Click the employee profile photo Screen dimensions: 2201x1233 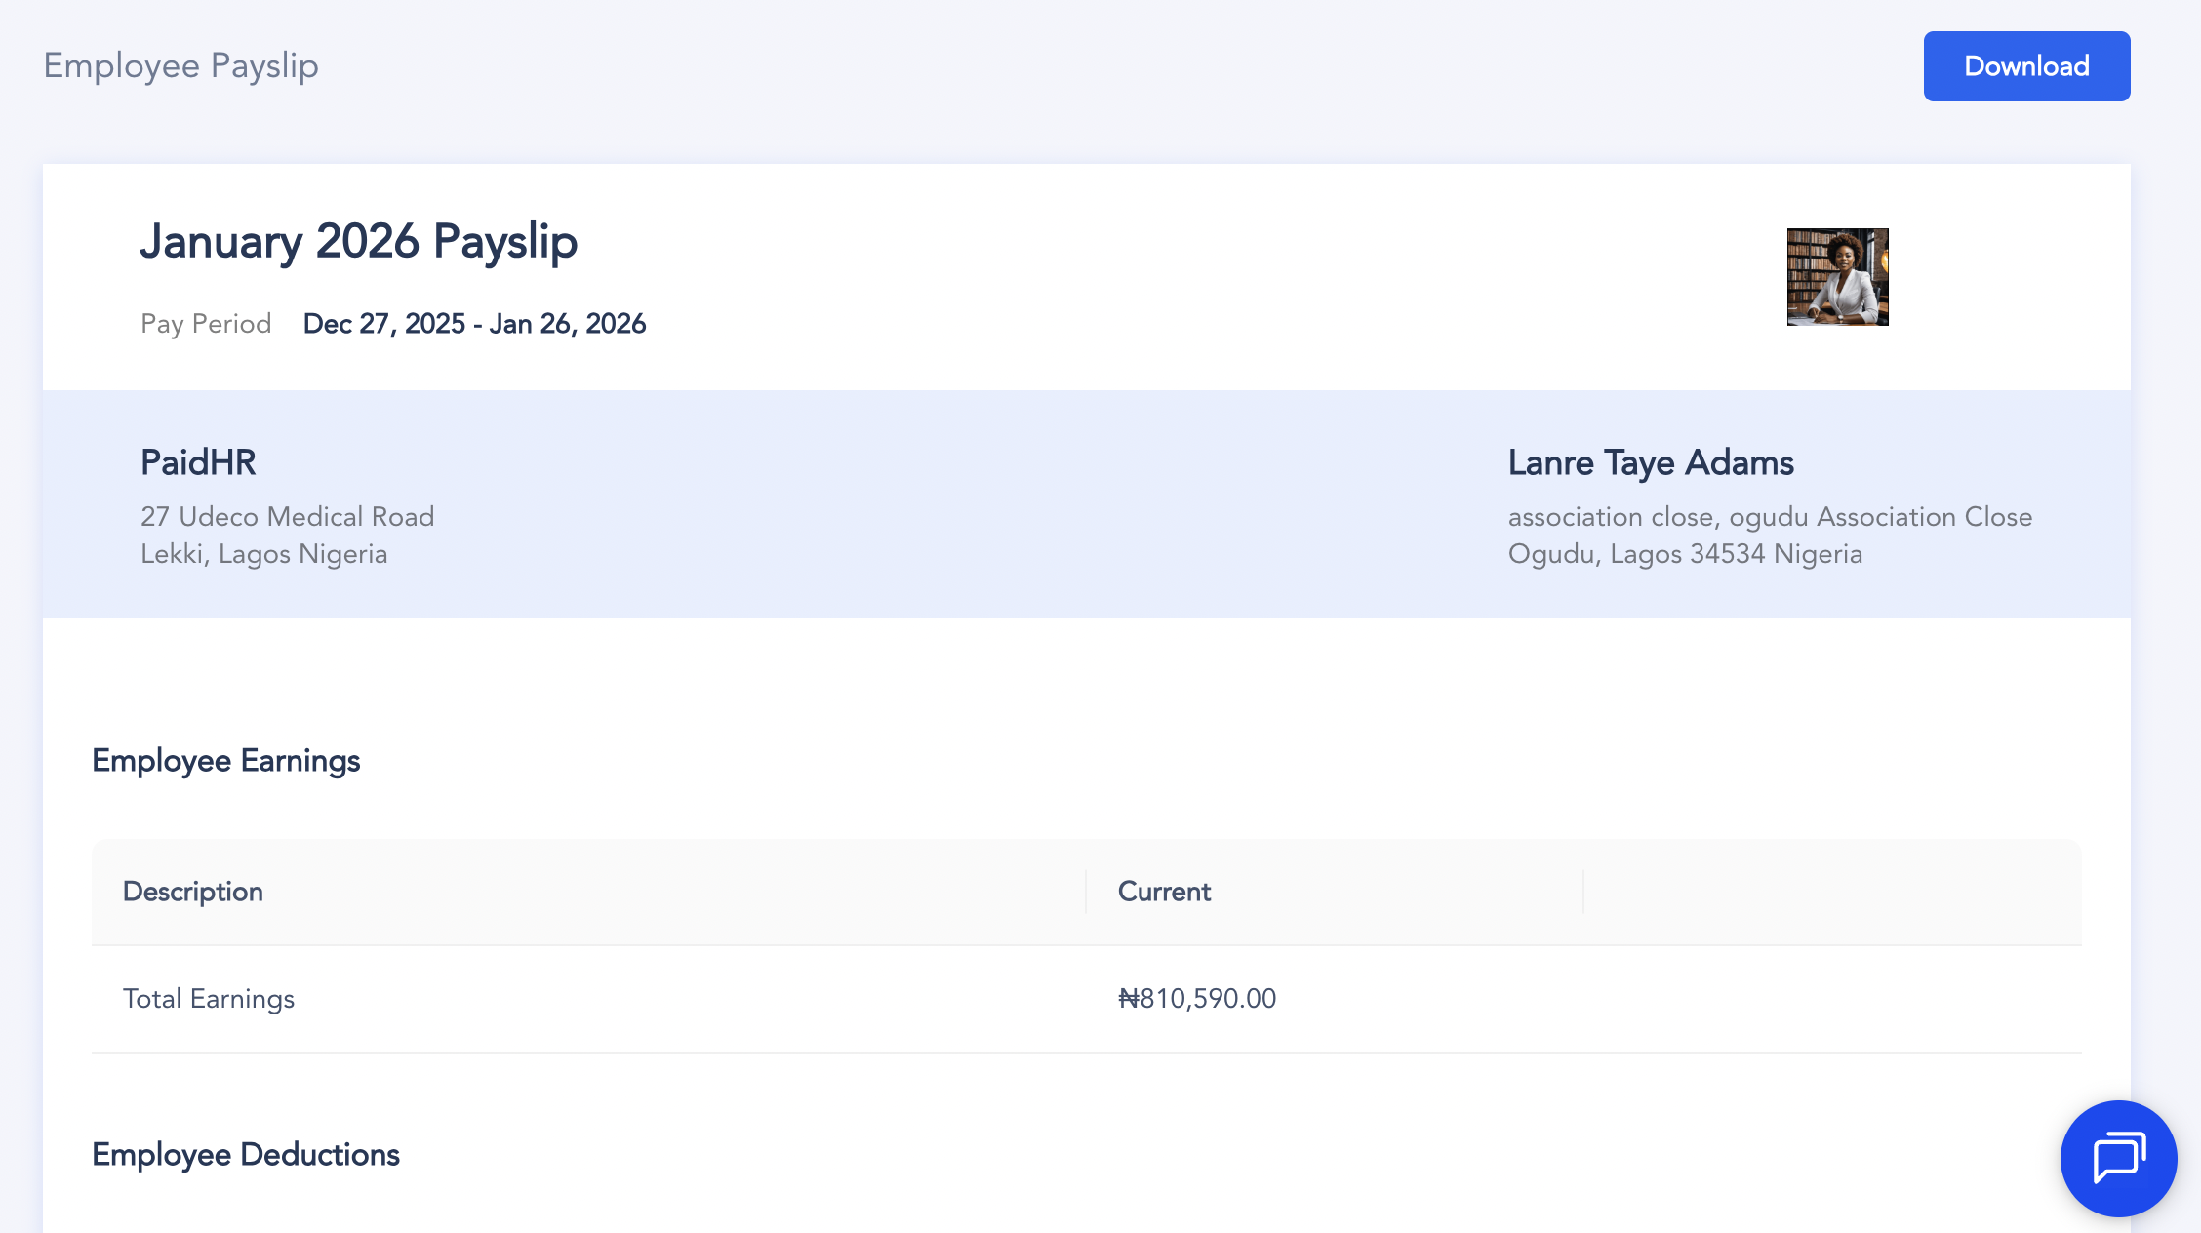pos(1837,277)
